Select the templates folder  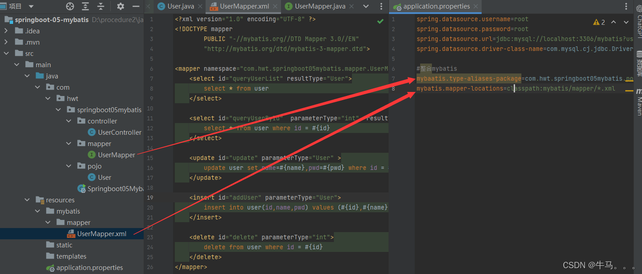pos(71,256)
